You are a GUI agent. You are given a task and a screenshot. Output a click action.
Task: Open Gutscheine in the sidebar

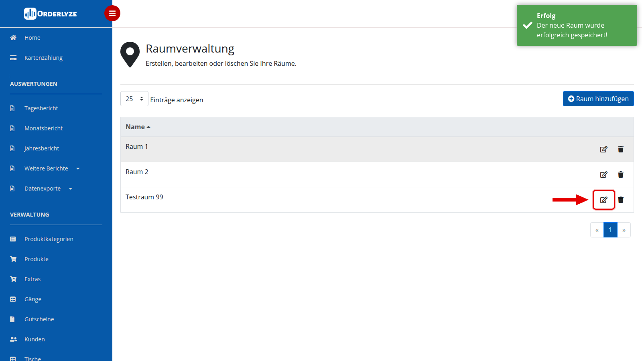coord(39,319)
